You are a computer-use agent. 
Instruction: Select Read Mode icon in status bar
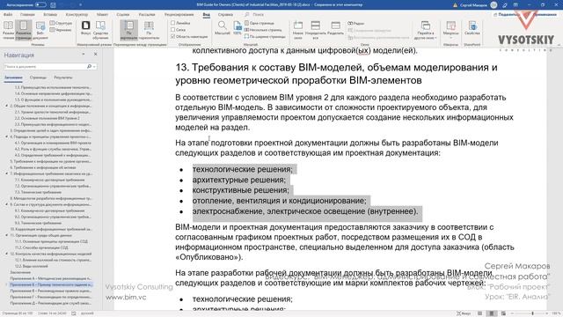click(x=479, y=313)
